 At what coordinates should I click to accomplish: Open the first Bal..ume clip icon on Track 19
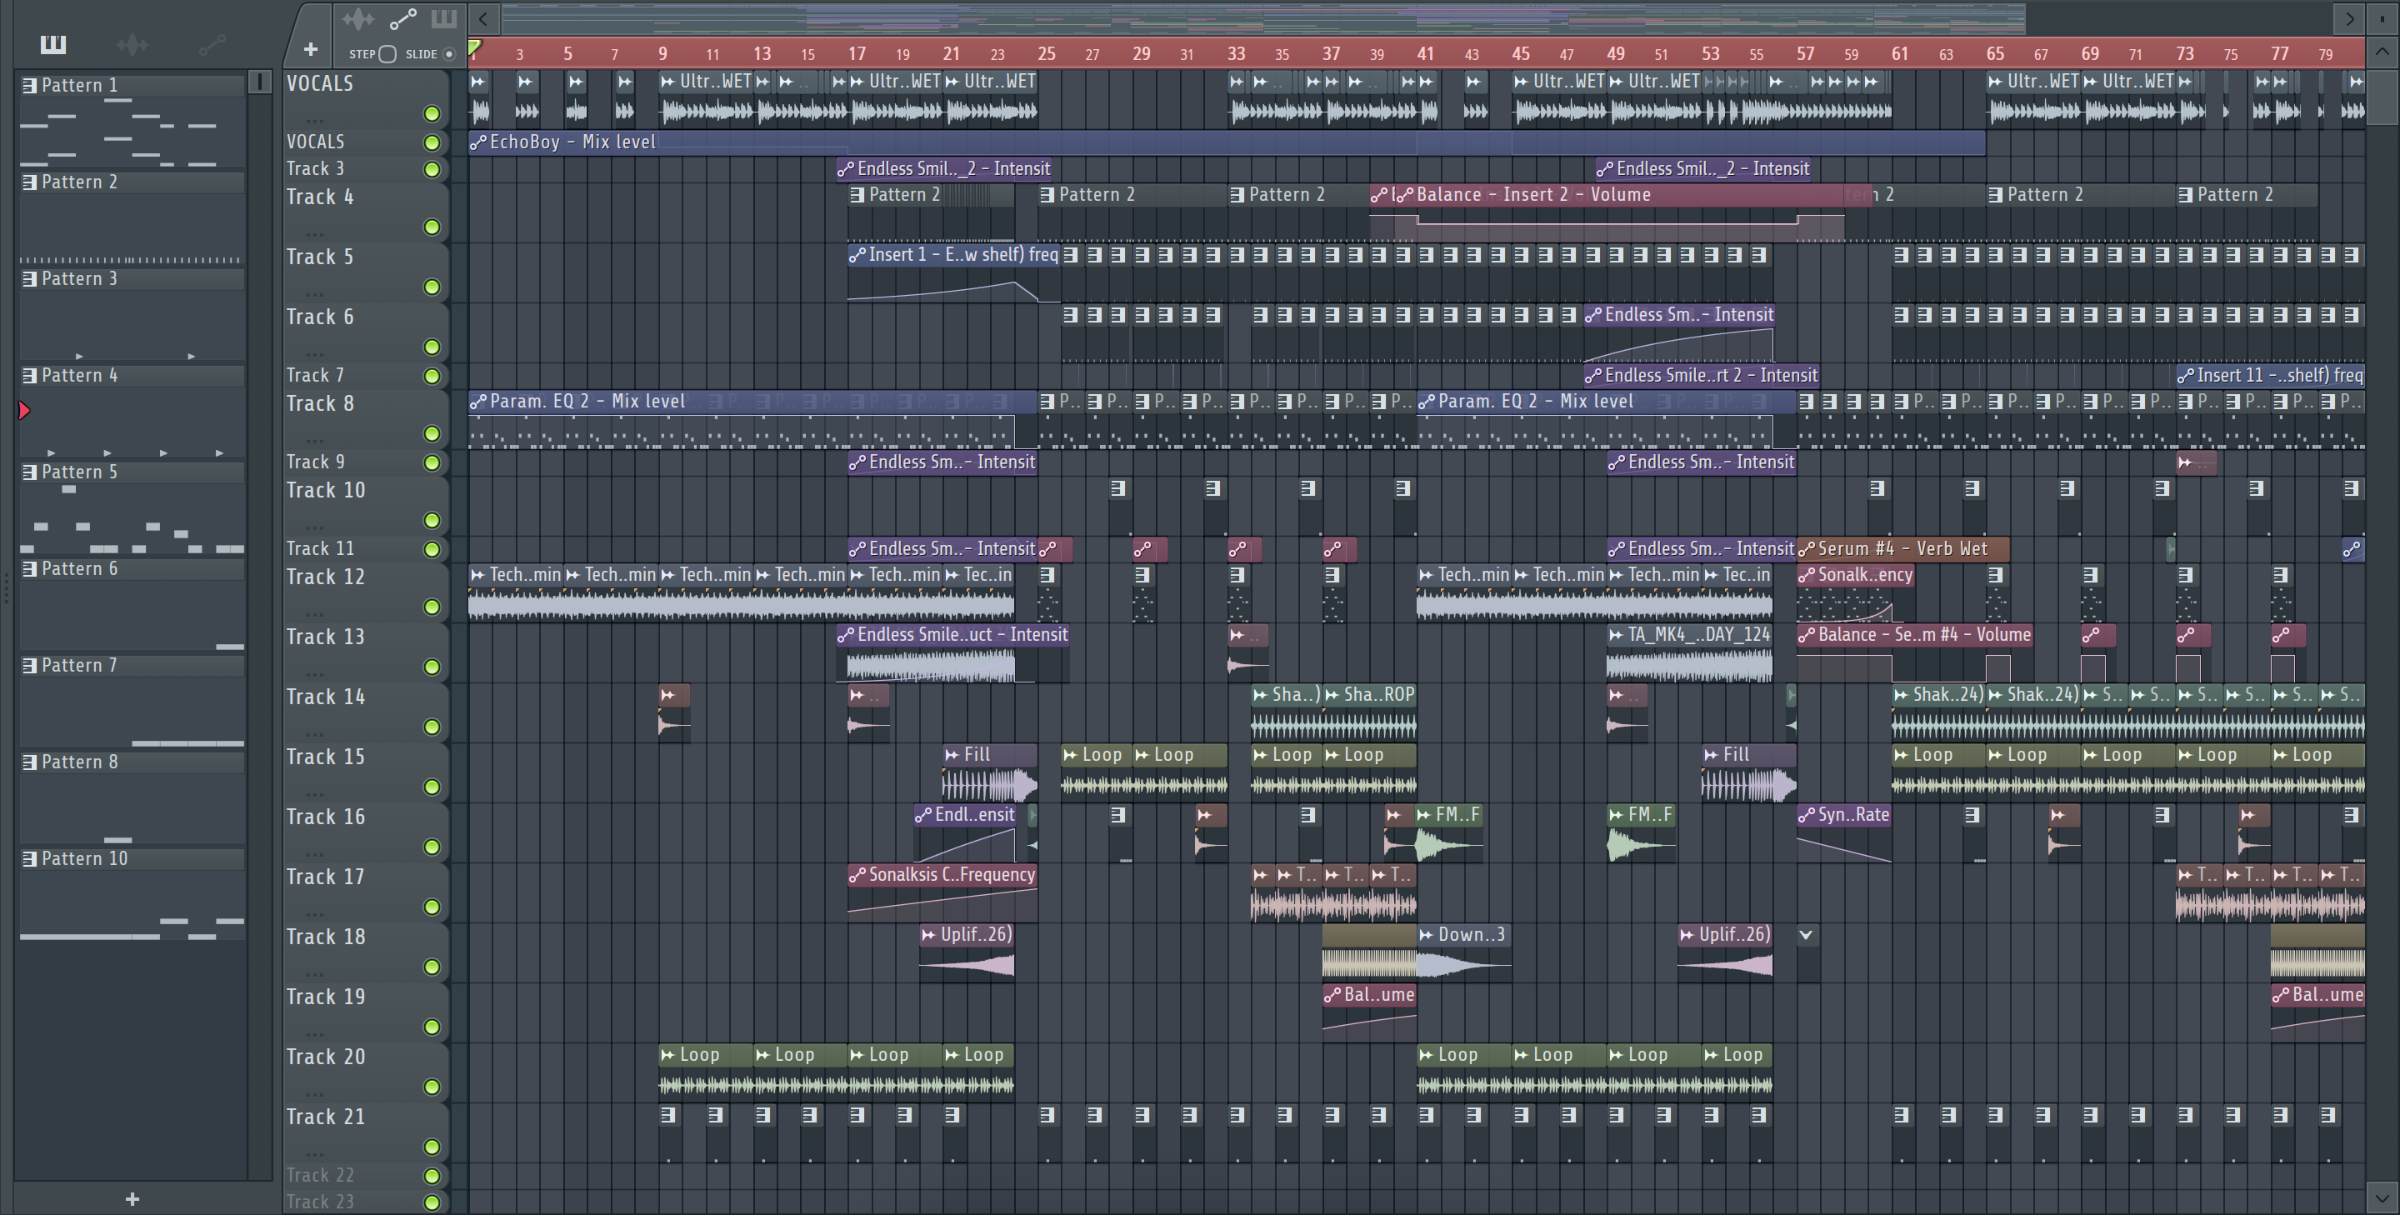click(x=1332, y=995)
